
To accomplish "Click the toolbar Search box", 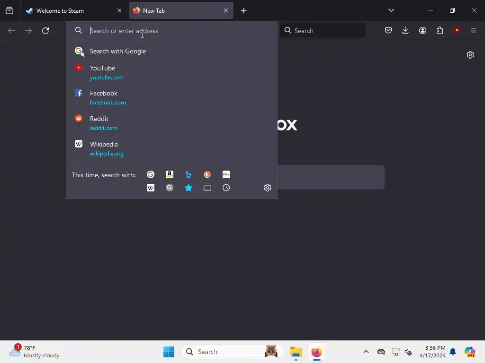I will [323, 31].
